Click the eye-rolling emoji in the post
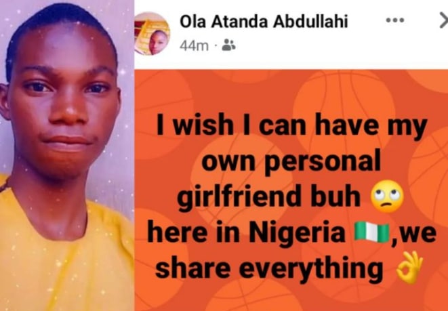This screenshot has height=311, width=448. coord(388,198)
